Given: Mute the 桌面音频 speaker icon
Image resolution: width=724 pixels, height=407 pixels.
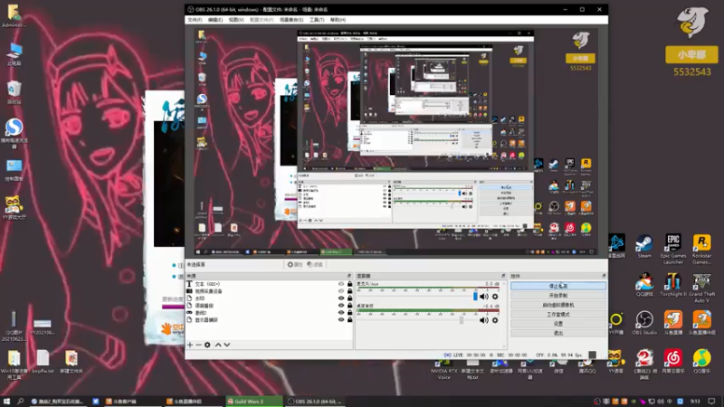Looking at the screenshot, I should [484, 320].
